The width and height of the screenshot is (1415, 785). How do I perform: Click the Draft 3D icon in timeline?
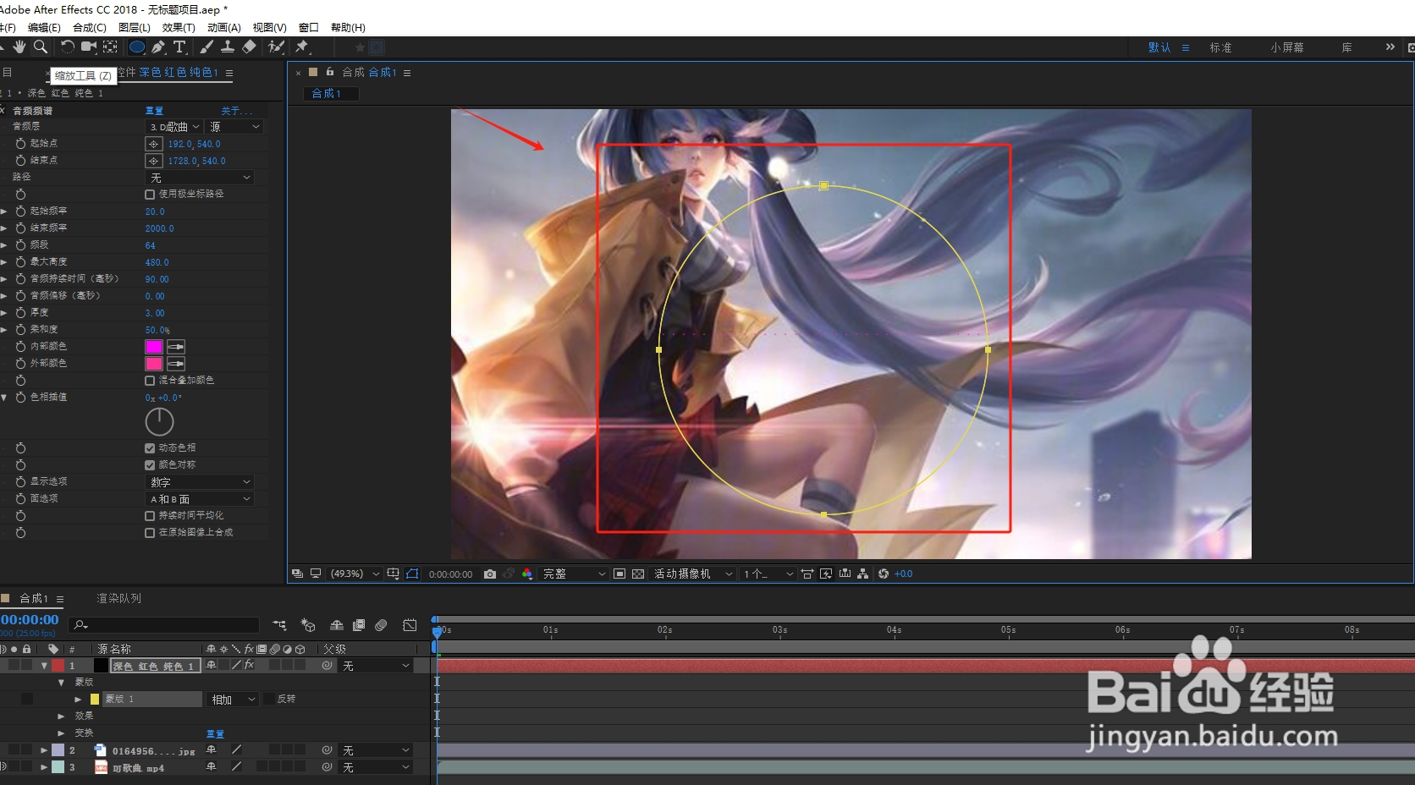308,625
